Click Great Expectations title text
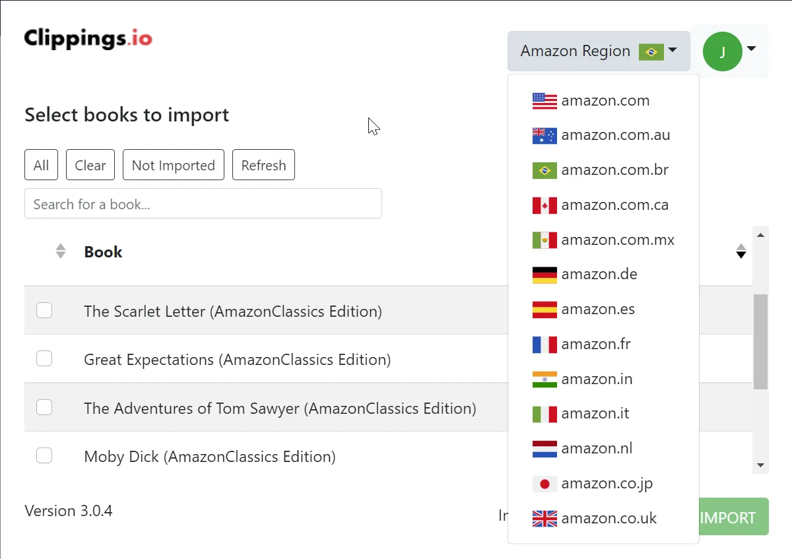 coord(238,360)
